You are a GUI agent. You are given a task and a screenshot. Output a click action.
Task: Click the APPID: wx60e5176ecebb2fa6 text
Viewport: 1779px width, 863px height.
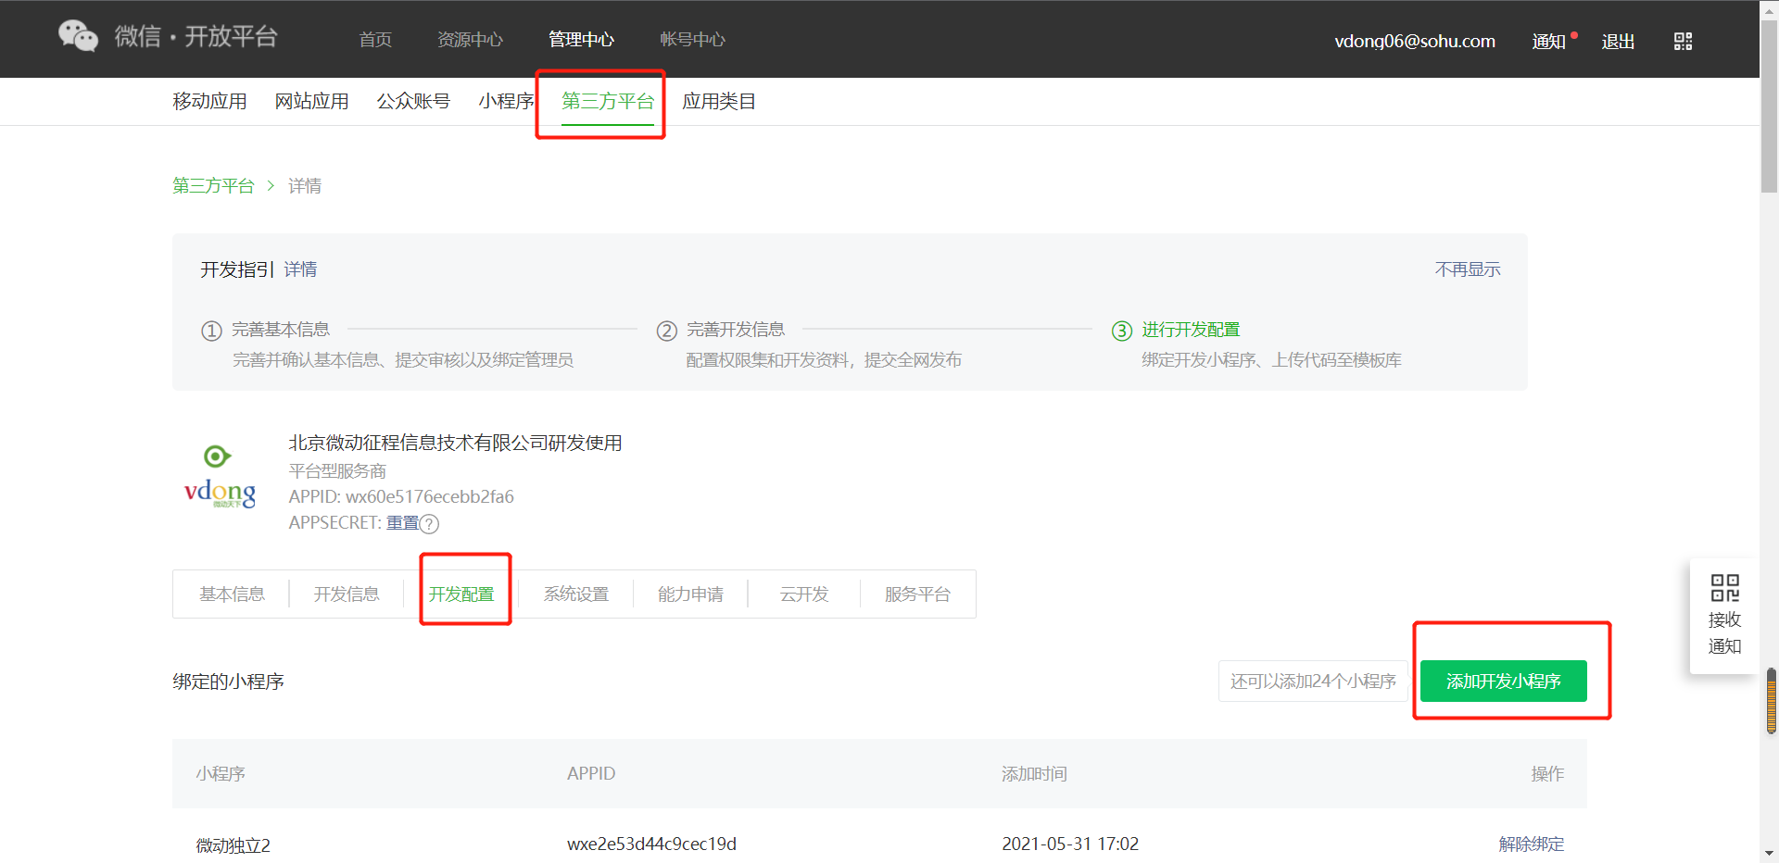coord(401,497)
